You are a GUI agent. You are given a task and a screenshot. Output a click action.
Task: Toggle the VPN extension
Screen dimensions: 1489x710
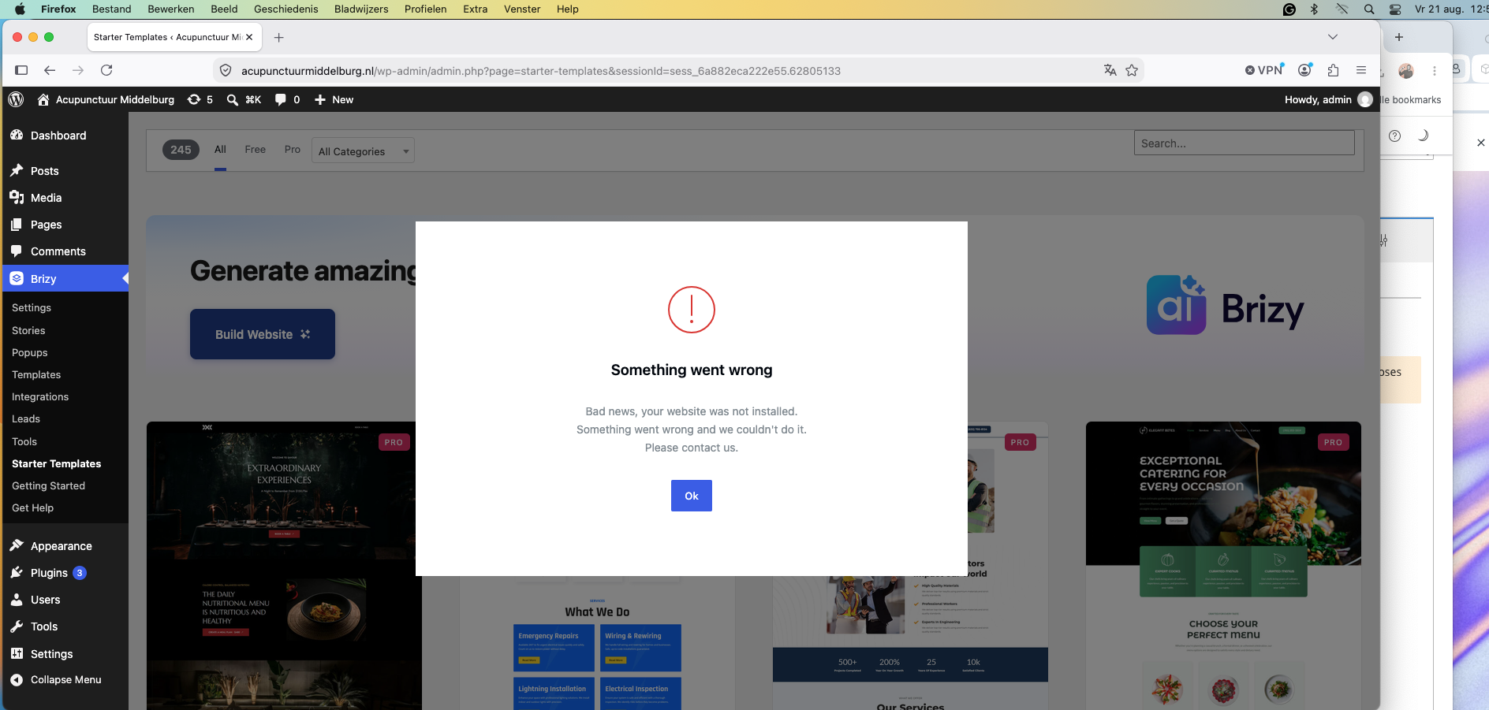tap(1264, 70)
